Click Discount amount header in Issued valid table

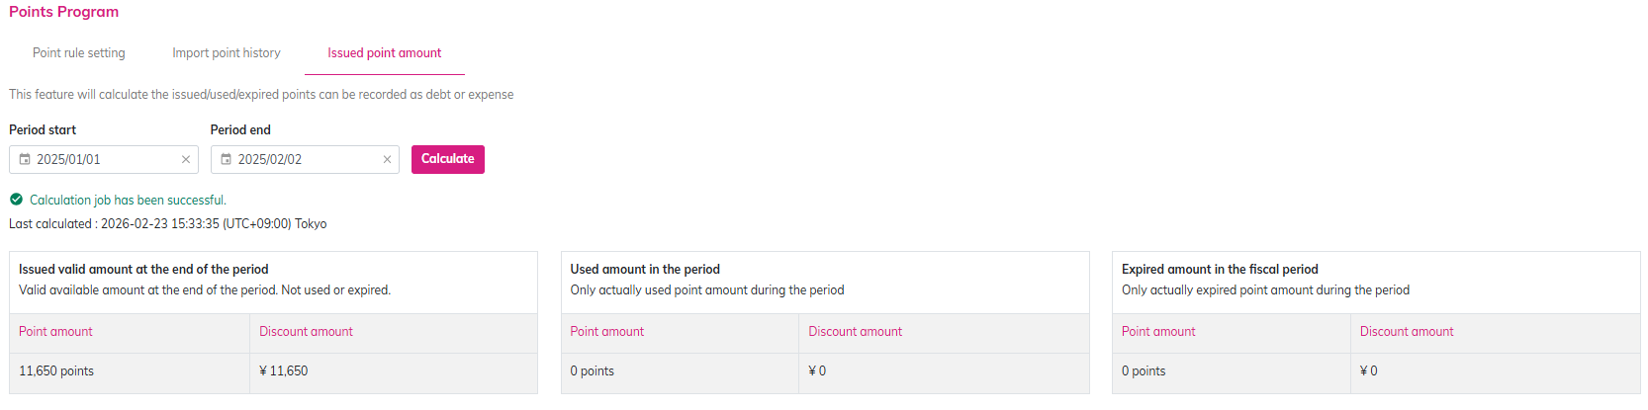click(x=306, y=332)
